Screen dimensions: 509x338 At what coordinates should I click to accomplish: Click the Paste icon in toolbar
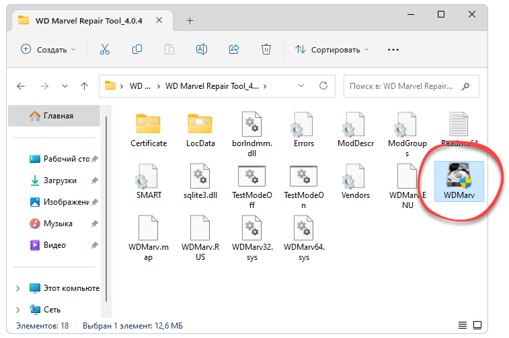click(x=169, y=49)
